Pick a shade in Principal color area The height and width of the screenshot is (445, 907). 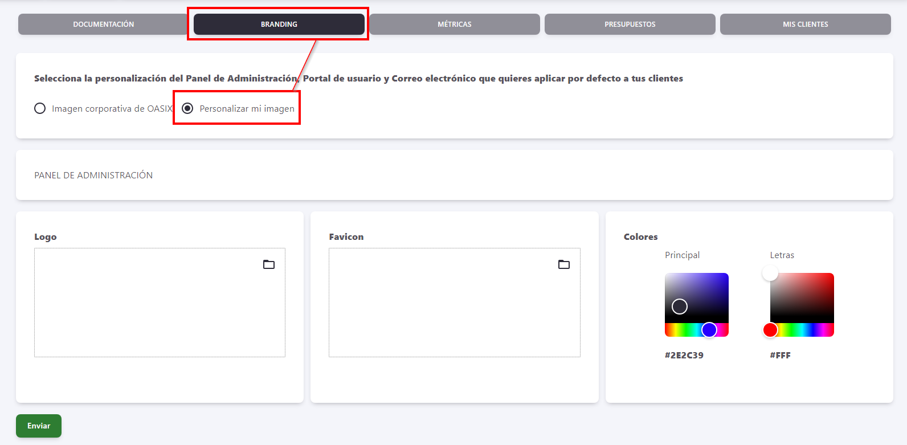(x=706, y=291)
